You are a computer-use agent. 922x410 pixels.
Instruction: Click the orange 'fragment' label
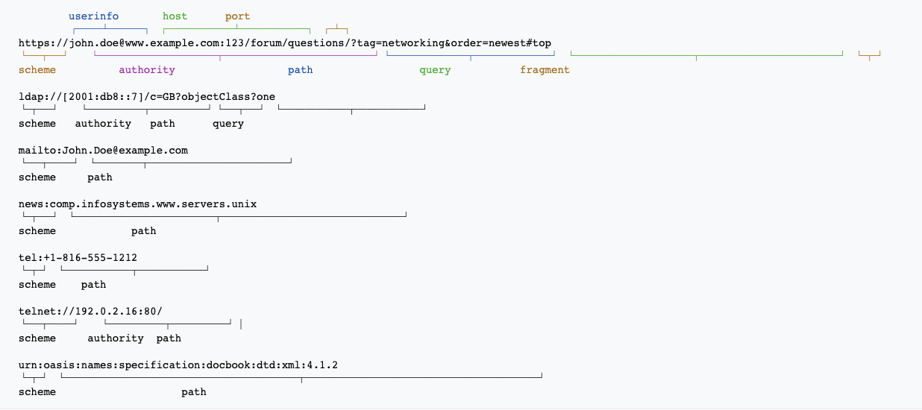[x=545, y=70]
